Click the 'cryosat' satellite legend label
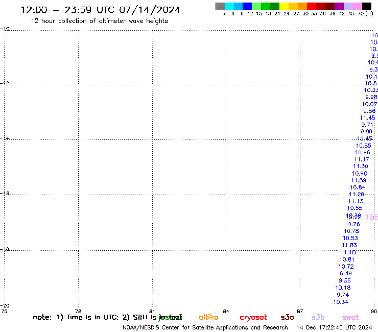The width and height of the screenshot is (378, 332). pyautogui.click(x=253, y=318)
